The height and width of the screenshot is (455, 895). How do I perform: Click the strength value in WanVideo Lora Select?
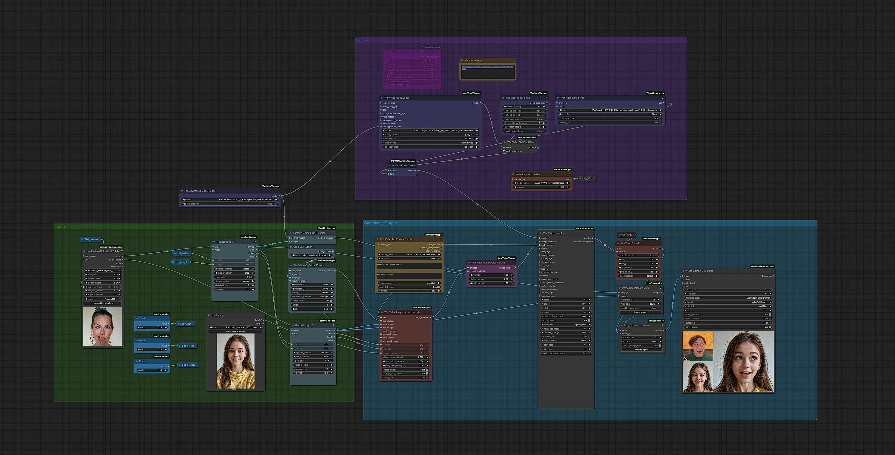point(610,114)
